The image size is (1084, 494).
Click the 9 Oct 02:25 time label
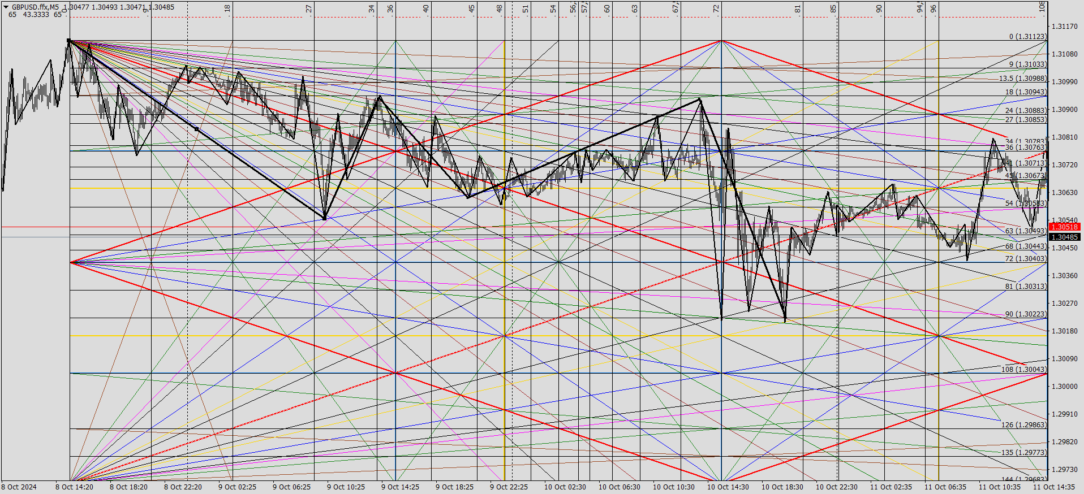(x=237, y=487)
